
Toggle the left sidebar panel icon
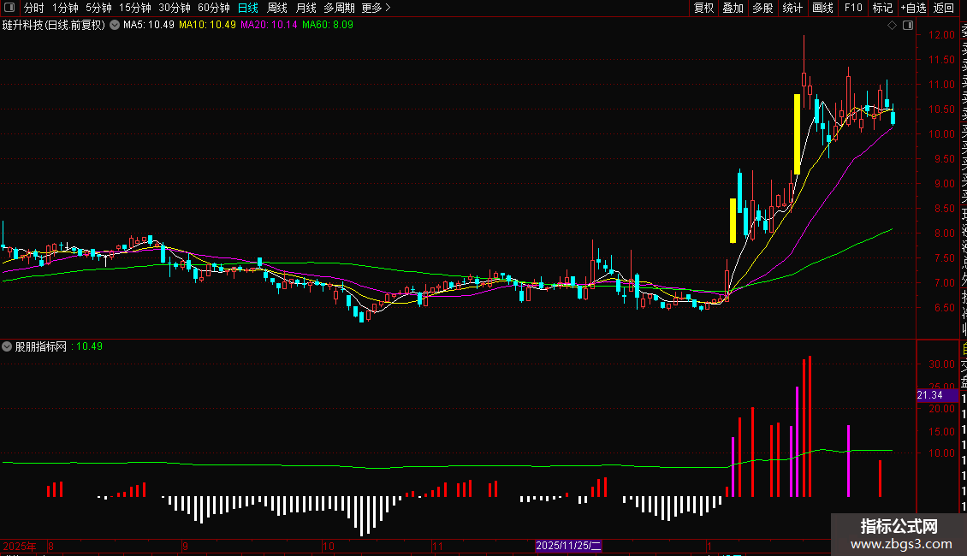[9, 8]
